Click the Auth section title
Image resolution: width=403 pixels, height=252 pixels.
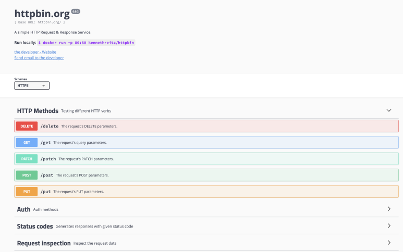coord(23,209)
